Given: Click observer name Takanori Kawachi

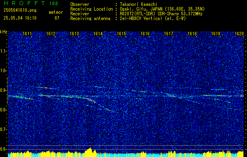Looking at the screenshot, I should 139,4.
